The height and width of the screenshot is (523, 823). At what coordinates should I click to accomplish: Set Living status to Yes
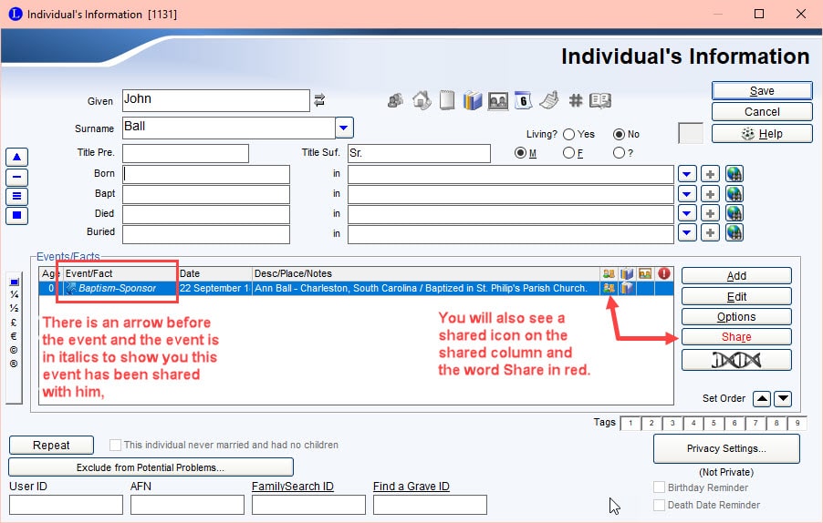(x=569, y=134)
